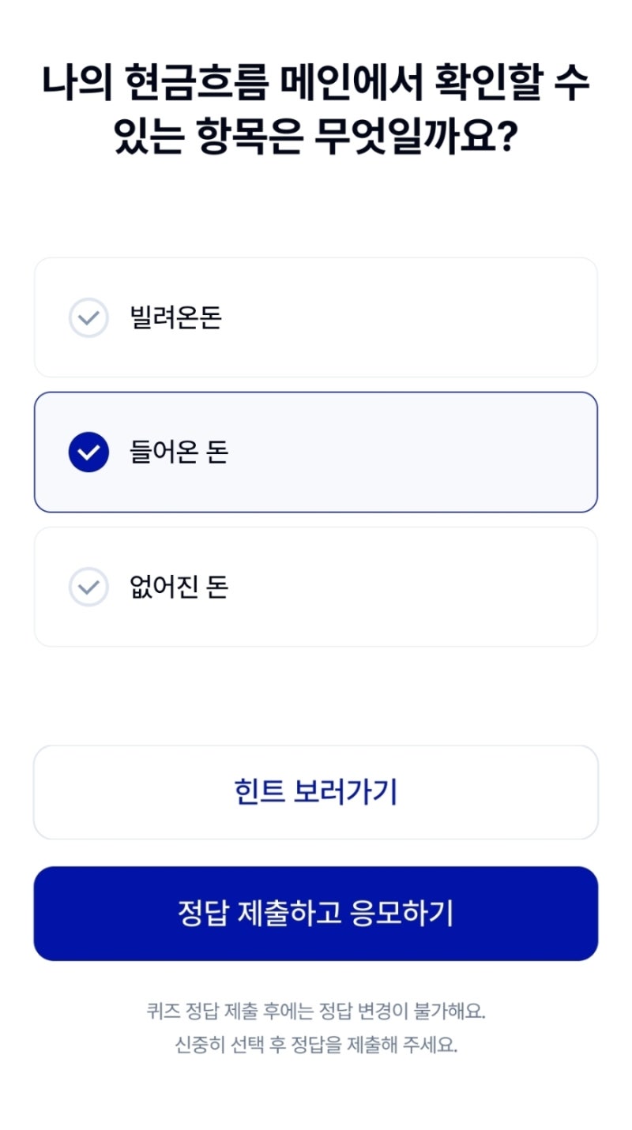Click the check icon beside 빌려온돈
Viewport: 632px width, 1130px height.
[88, 317]
